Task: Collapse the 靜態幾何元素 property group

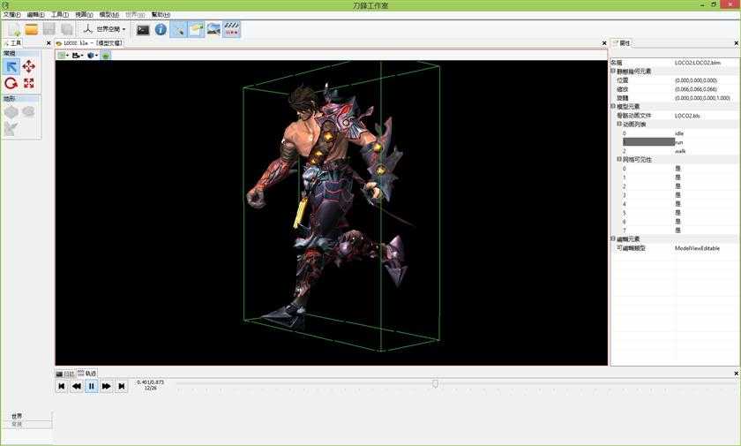Action: (613, 71)
